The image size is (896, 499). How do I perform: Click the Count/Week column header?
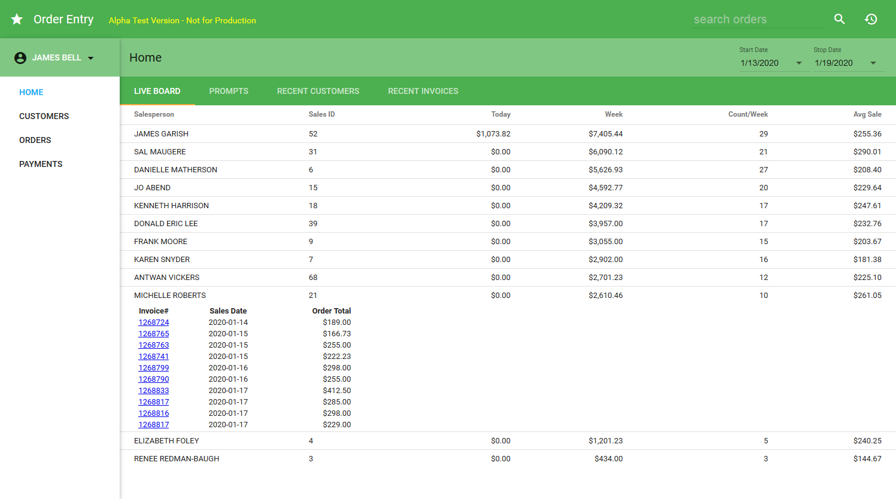pos(748,114)
